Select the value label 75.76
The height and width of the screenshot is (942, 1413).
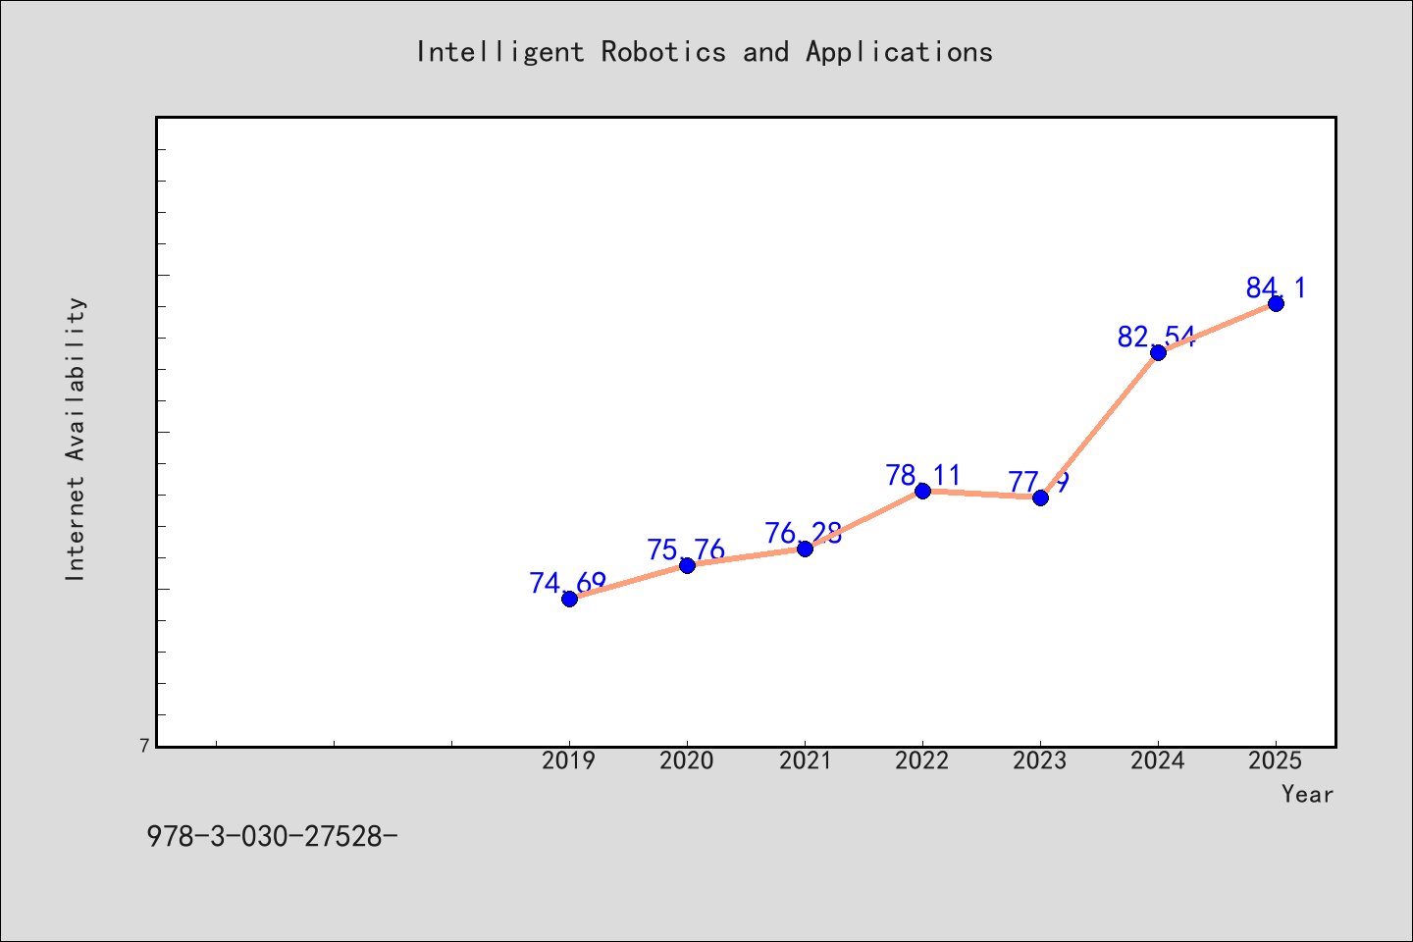686,549
